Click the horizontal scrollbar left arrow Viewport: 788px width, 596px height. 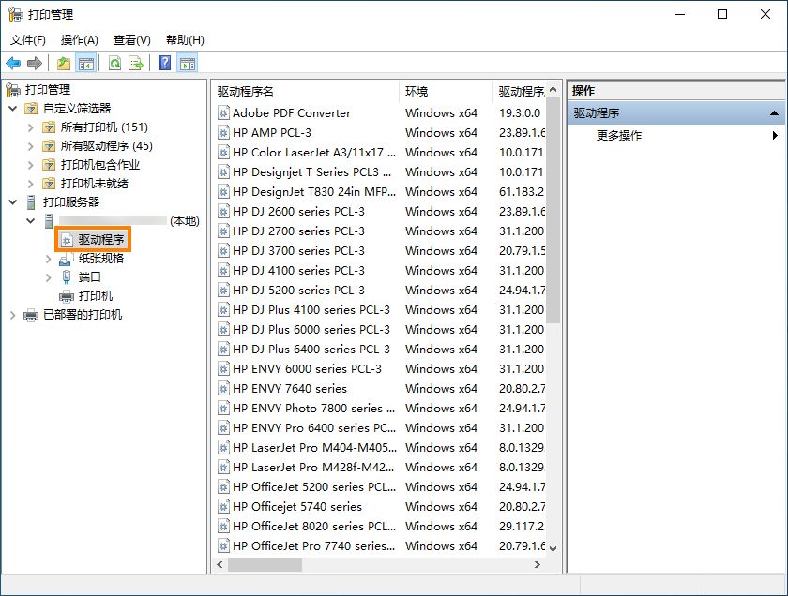coord(220,564)
